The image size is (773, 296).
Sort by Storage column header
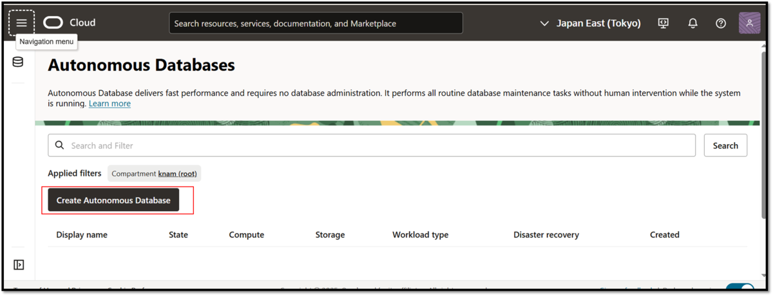pyautogui.click(x=330, y=235)
